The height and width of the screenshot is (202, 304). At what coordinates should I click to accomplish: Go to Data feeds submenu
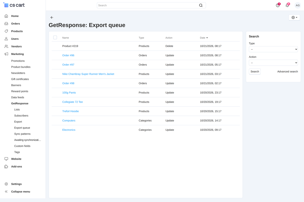click(17, 97)
